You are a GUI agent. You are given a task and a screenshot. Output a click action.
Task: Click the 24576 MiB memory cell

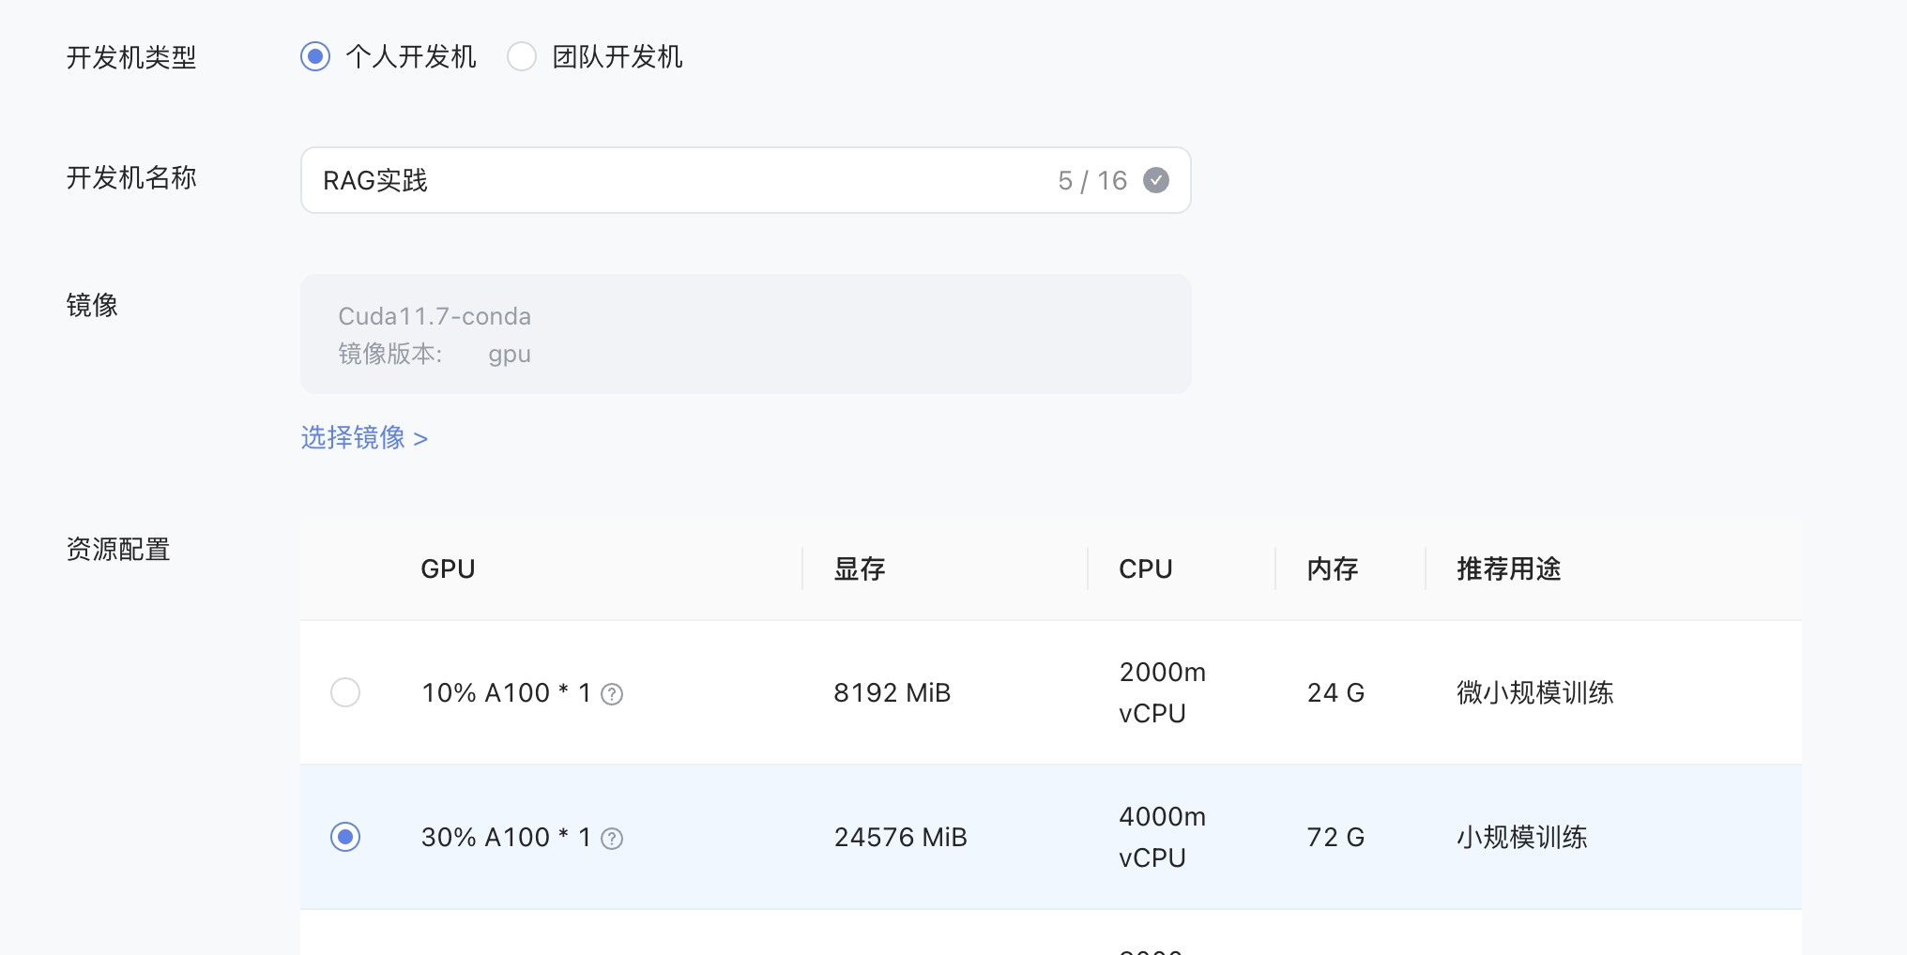[901, 838]
